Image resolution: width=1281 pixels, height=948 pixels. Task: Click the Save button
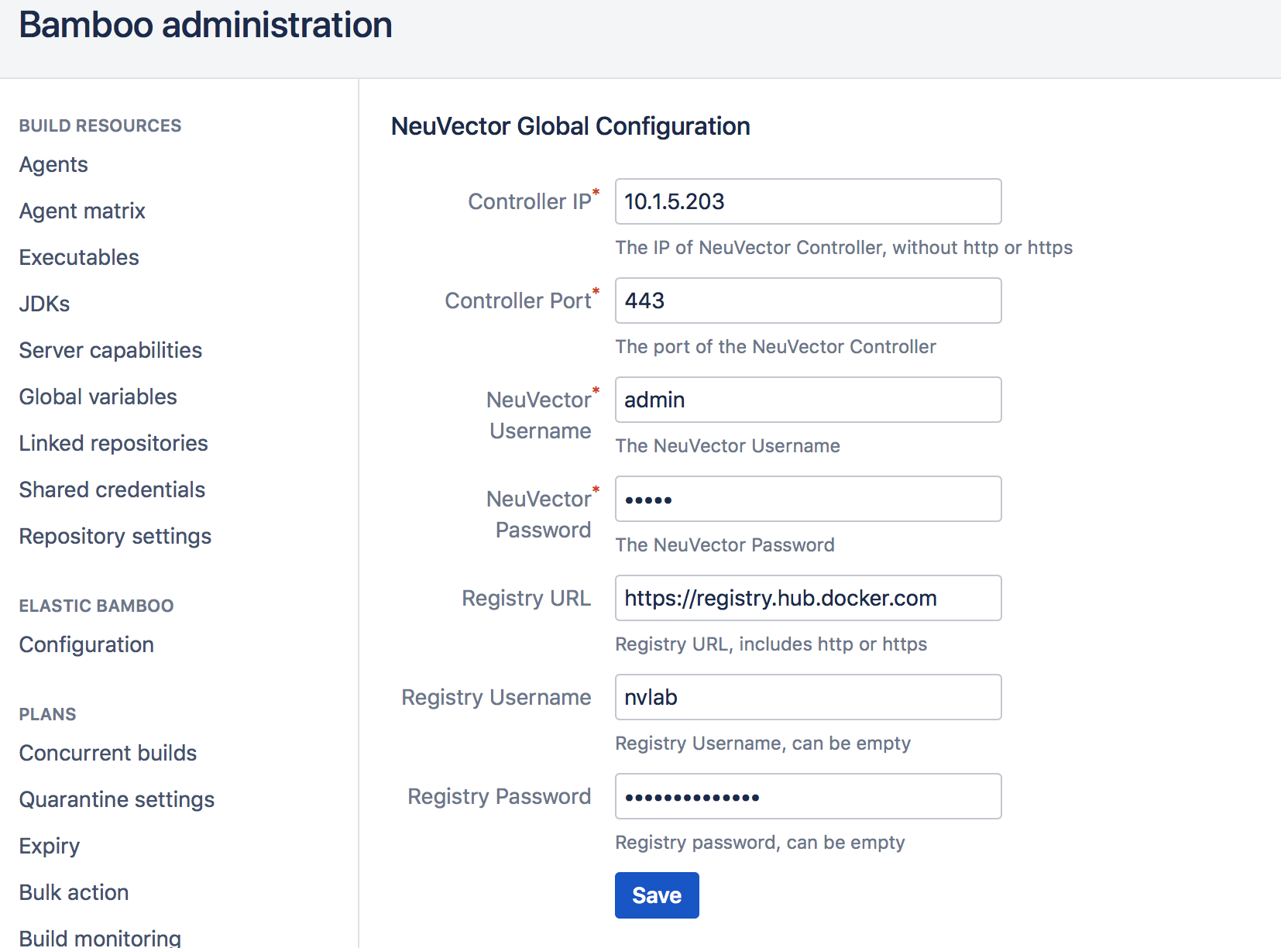tap(656, 895)
